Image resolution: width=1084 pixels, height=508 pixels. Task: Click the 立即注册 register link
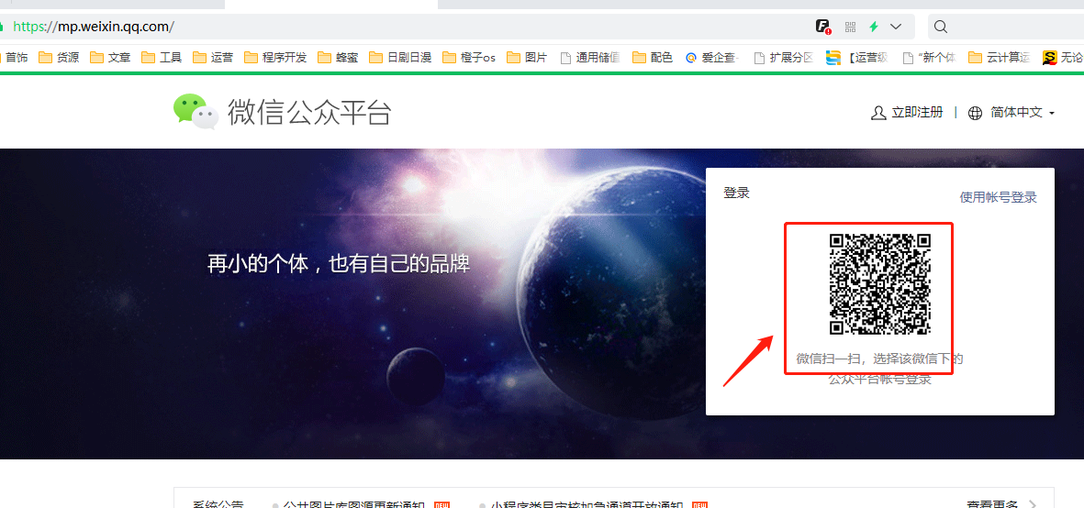tap(907, 113)
